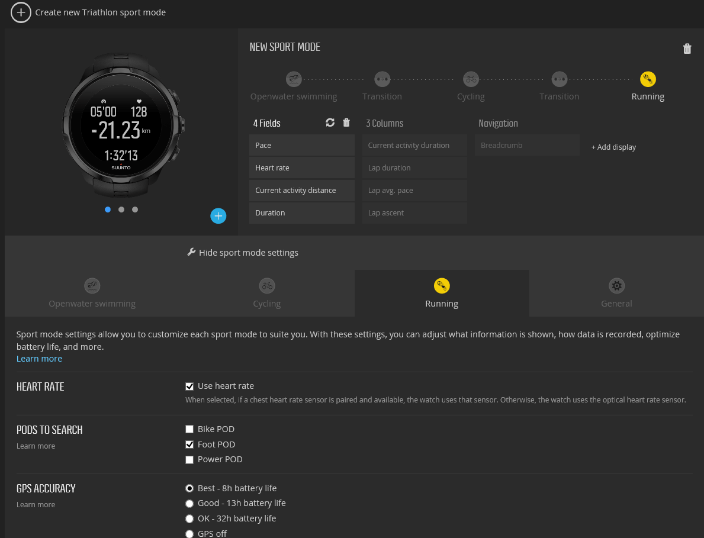
Task: Open the Cycling settings tab
Action: pos(266,294)
